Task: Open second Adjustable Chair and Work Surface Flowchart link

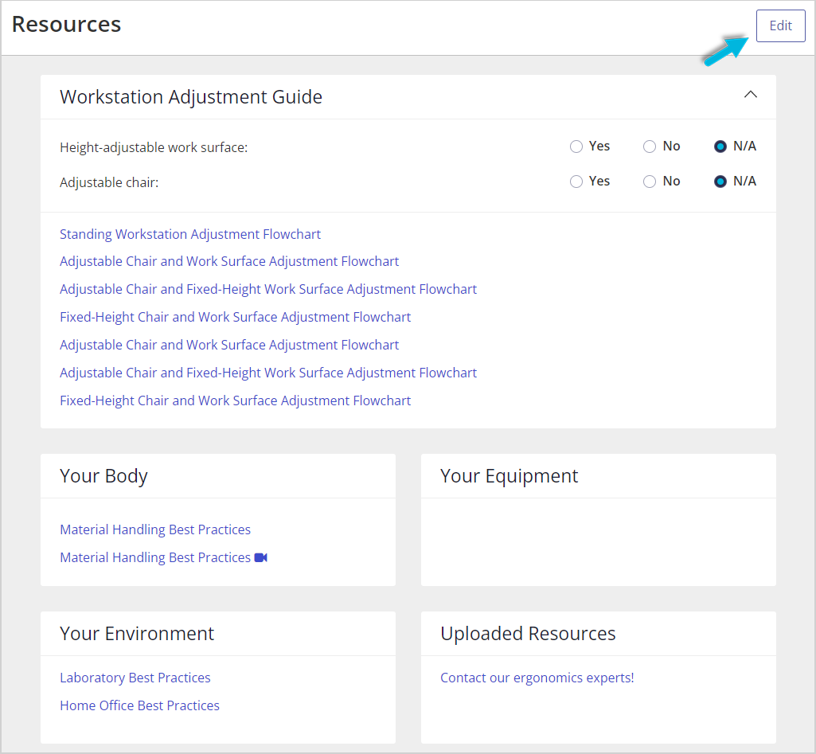Action: tap(229, 345)
